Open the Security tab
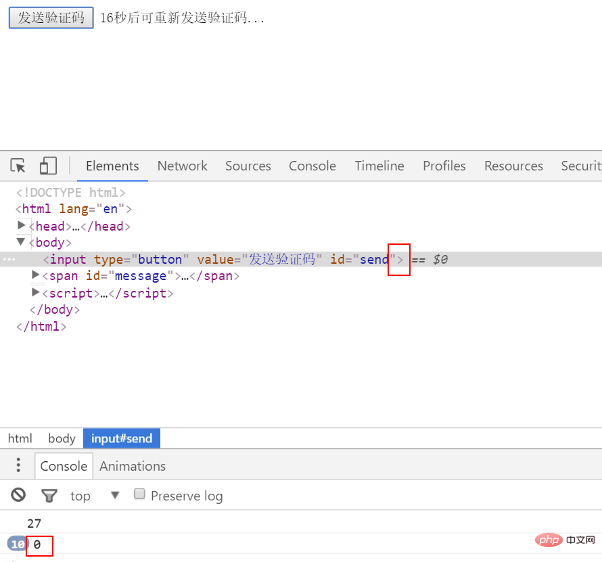This screenshot has width=602, height=562. (581, 166)
